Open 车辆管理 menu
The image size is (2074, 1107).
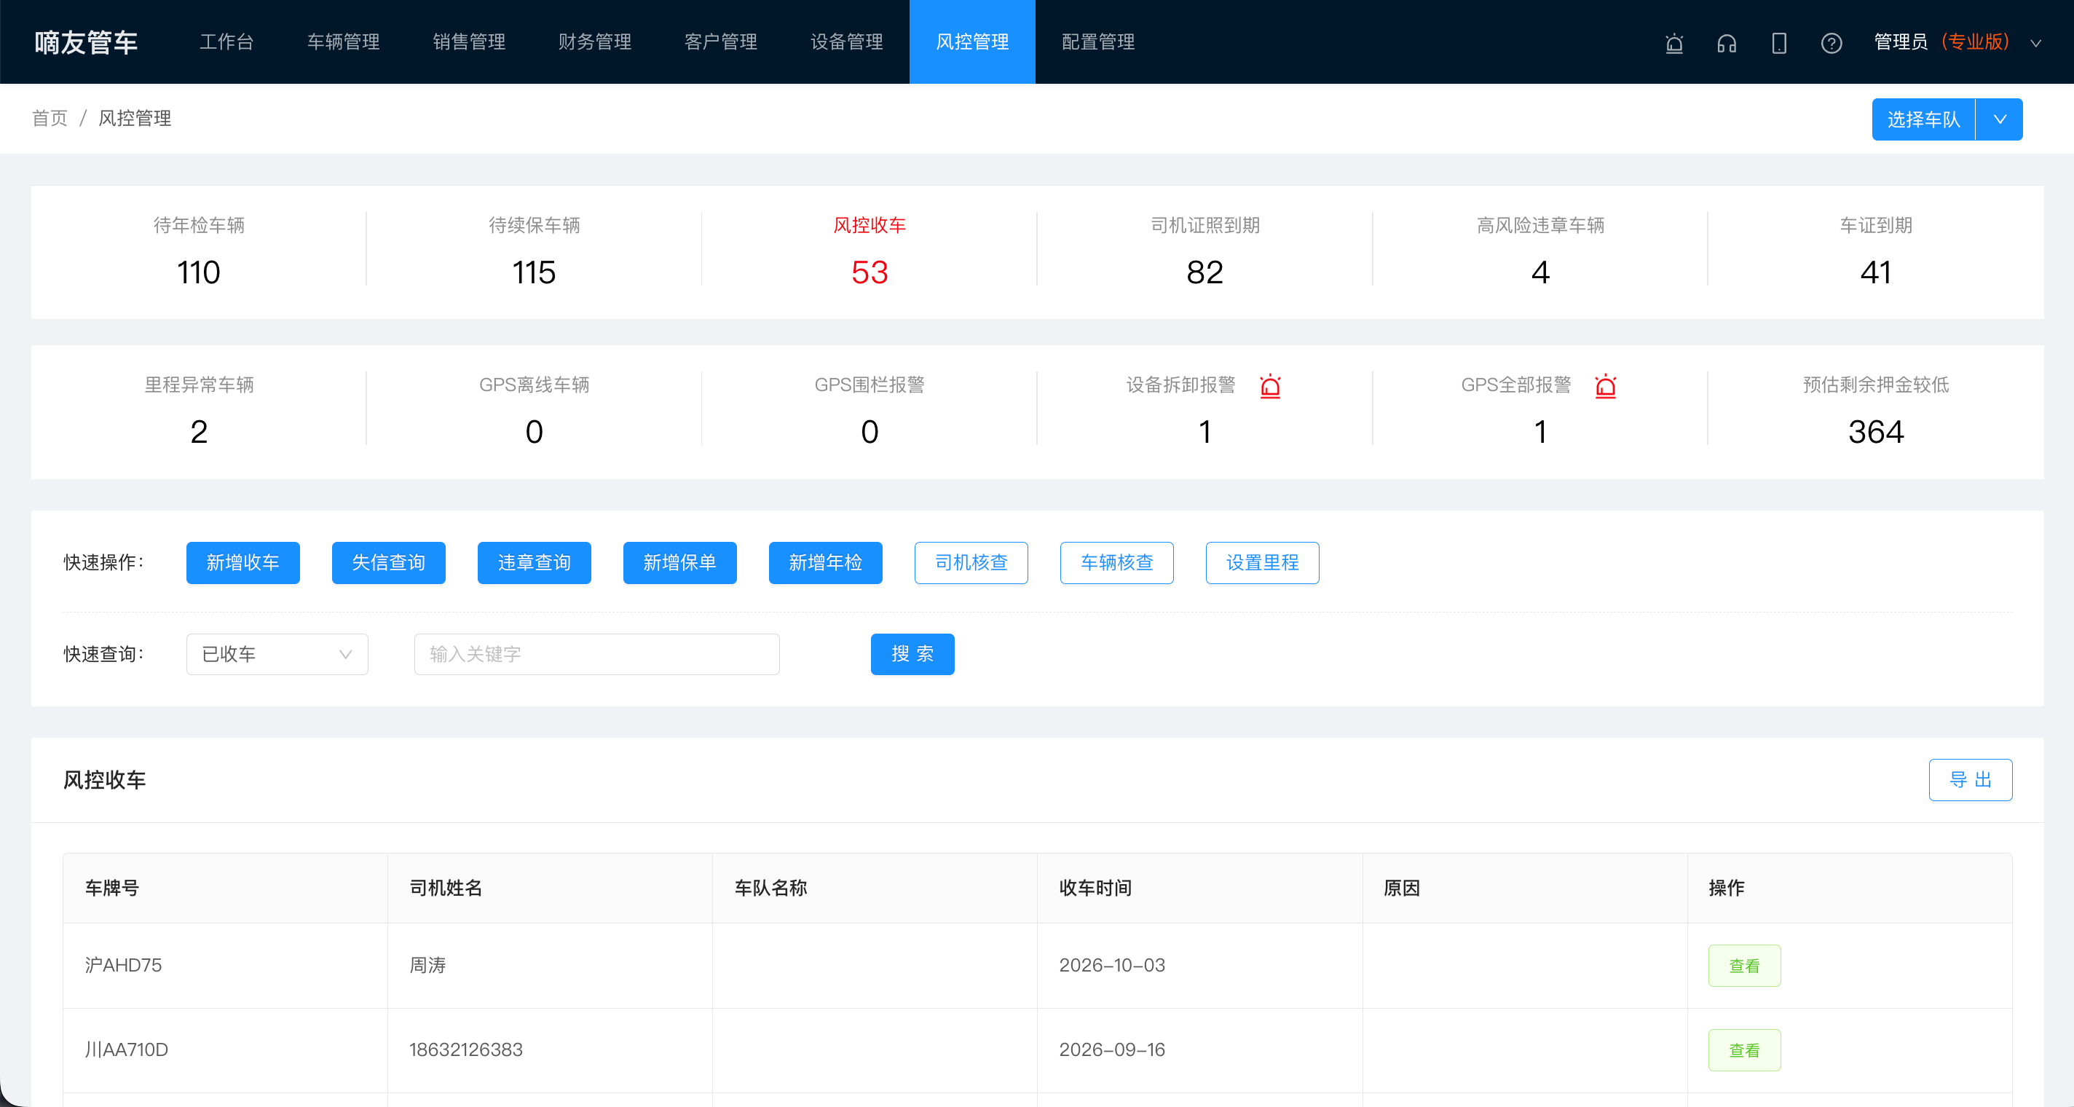click(343, 42)
